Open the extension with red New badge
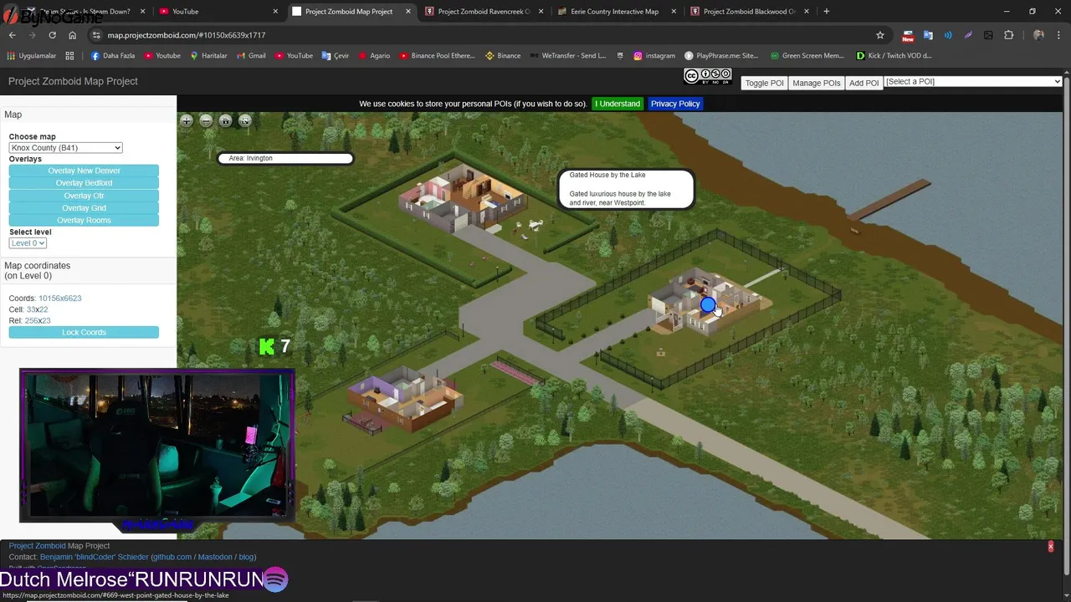 908,35
